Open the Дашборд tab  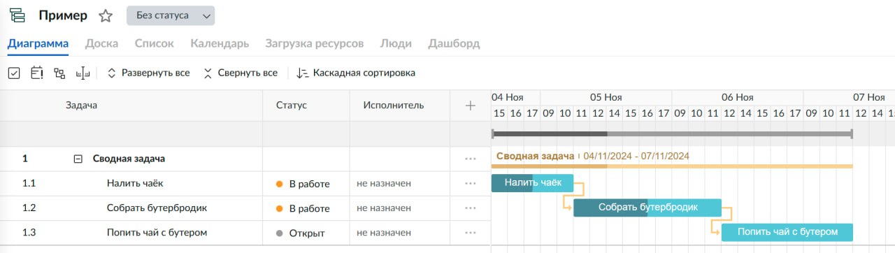click(x=454, y=43)
